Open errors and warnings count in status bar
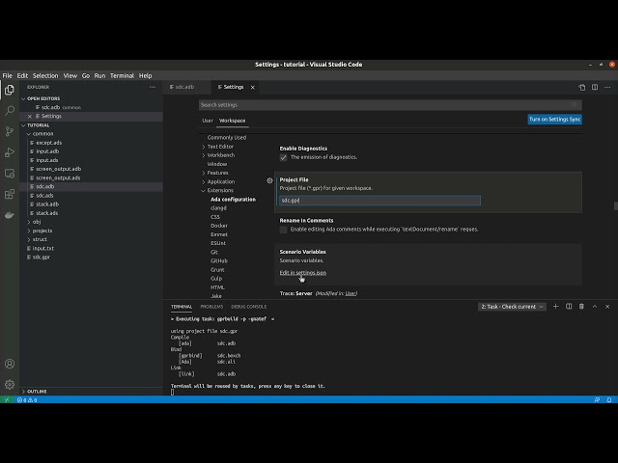 [27, 399]
